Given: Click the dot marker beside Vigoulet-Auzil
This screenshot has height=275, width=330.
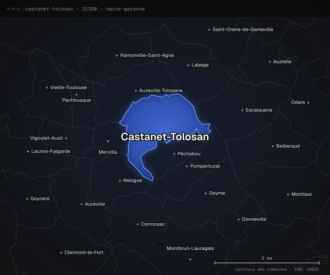Looking at the screenshot, I should 66,138.
